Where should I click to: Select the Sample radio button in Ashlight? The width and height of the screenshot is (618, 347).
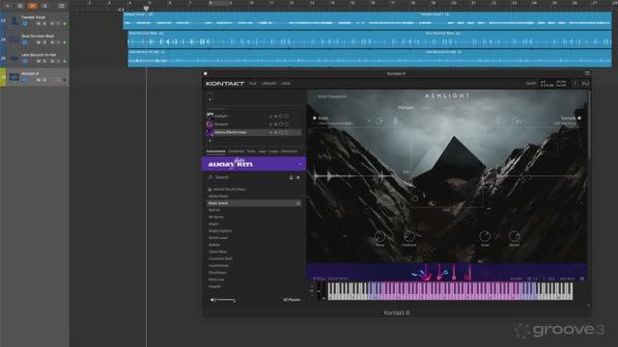point(579,118)
